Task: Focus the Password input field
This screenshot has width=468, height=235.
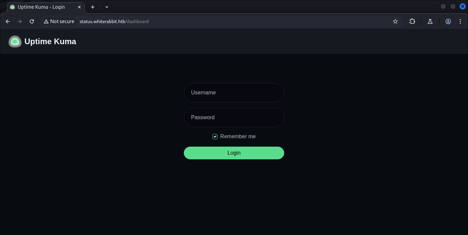Action: 234,117
